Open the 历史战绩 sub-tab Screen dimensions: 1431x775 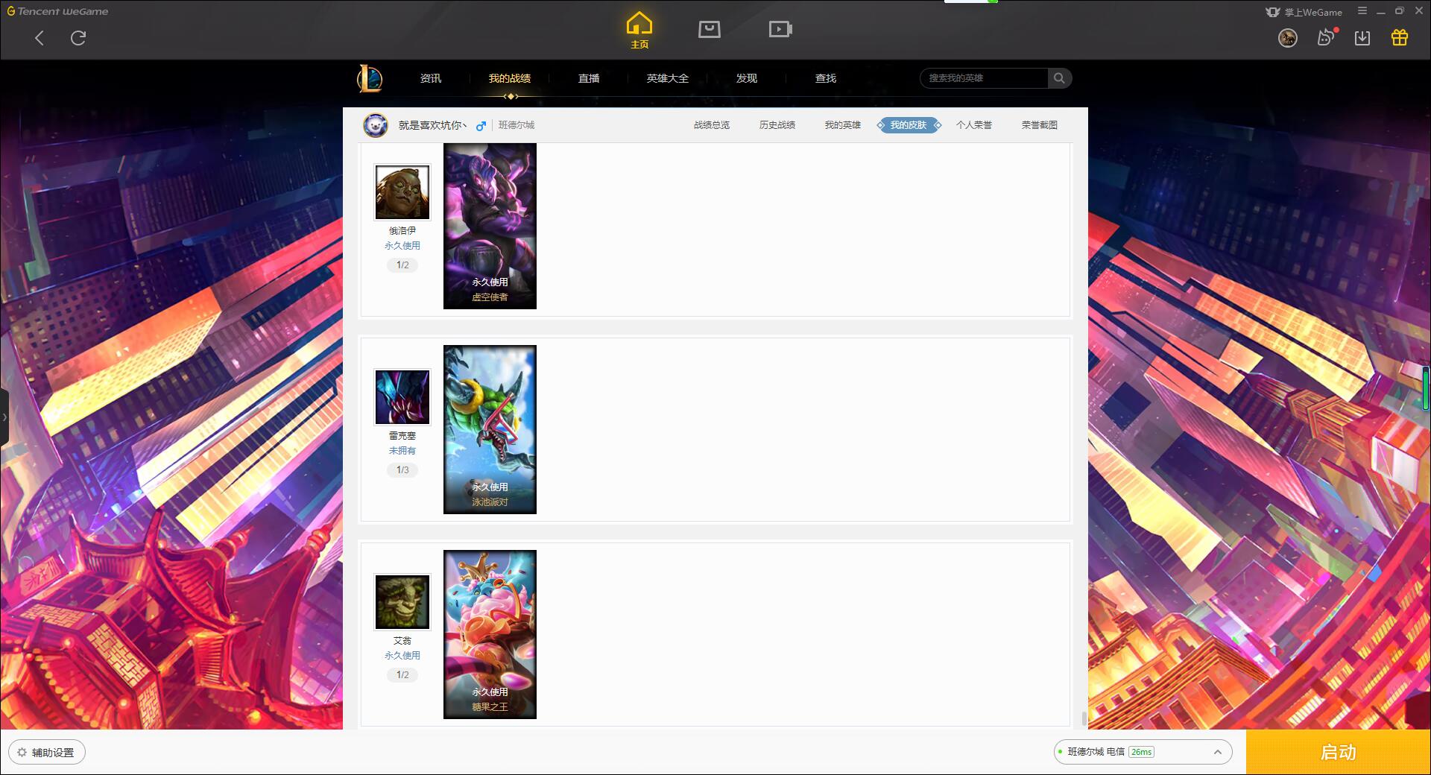tap(777, 125)
